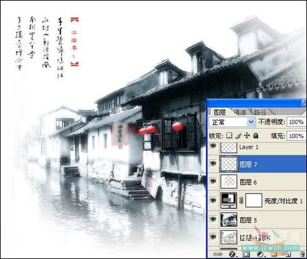This screenshot has width=307, height=259.
Task: Lock transparent pixels with the checkerboard icon
Action: tap(229, 135)
